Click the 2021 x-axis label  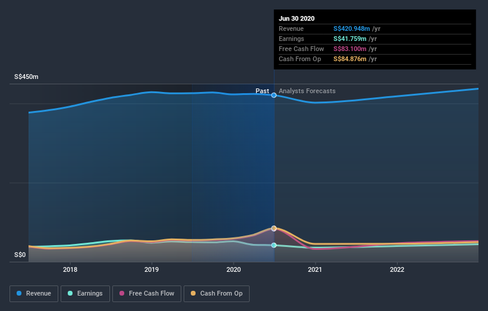tap(315, 269)
